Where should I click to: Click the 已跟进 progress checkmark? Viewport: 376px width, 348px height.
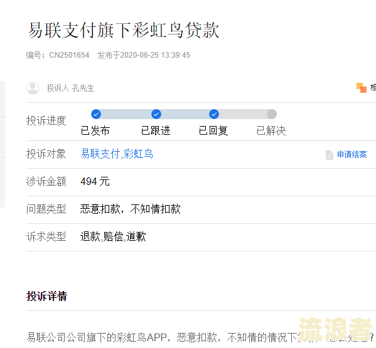[156, 114]
